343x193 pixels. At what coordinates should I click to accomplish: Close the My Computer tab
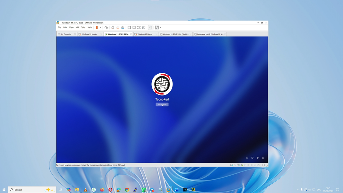[x=75, y=34]
